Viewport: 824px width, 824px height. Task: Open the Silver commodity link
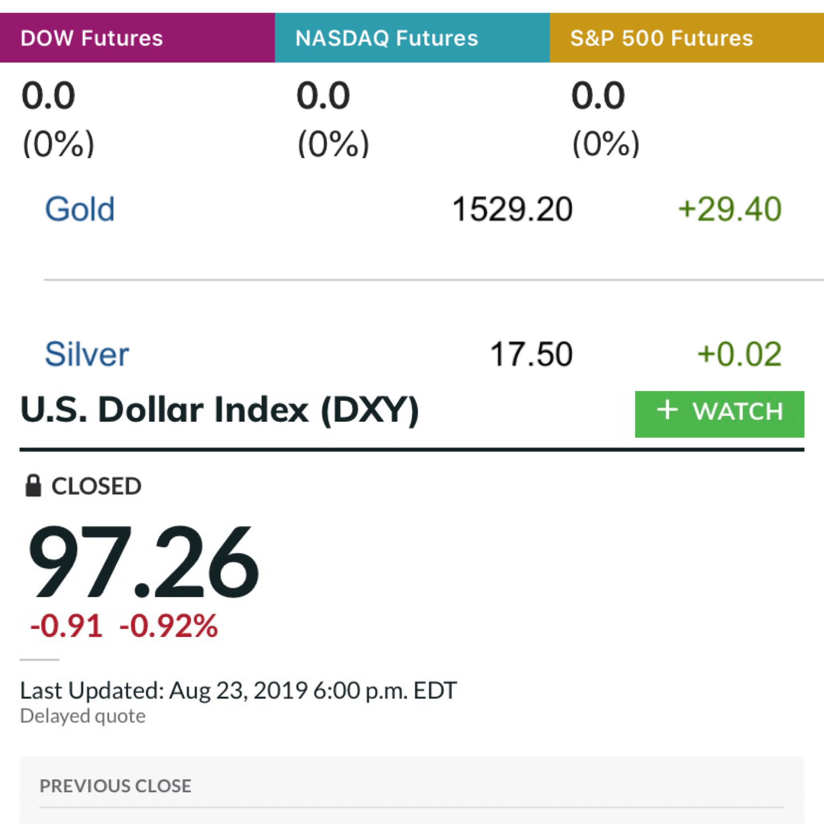(87, 354)
